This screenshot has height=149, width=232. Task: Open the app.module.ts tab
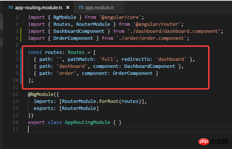click(x=99, y=7)
